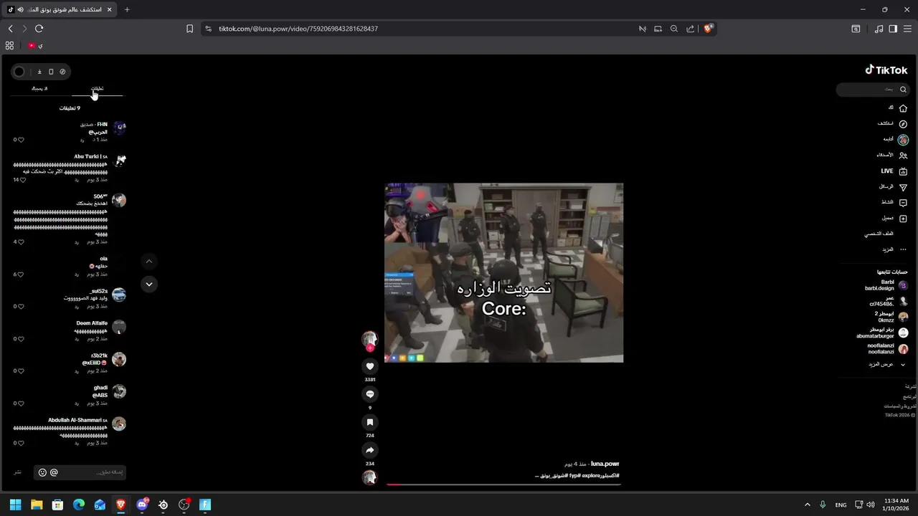Like Abdullah Al-Shammari's comment
Viewport: 918px width, 516px height.
point(22,444)
